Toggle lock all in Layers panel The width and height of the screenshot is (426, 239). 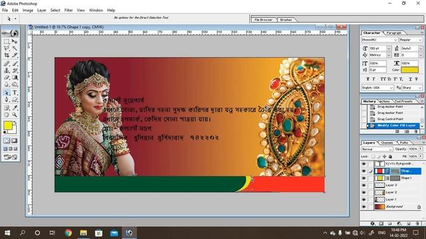click(x=390, y=157)
